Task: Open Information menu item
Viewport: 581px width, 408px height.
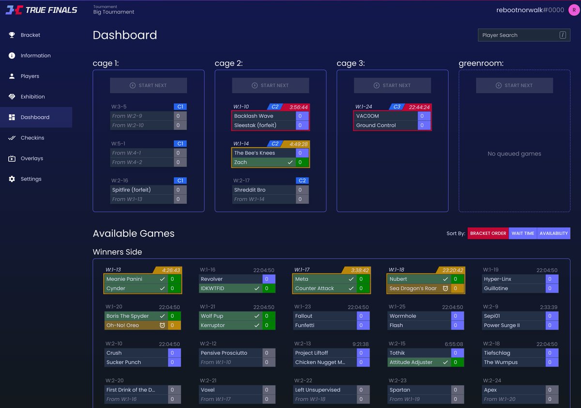Action: pos(36,56)
